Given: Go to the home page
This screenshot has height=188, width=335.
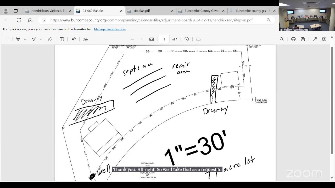Looking at the screenshot, I should coord(30,20).
